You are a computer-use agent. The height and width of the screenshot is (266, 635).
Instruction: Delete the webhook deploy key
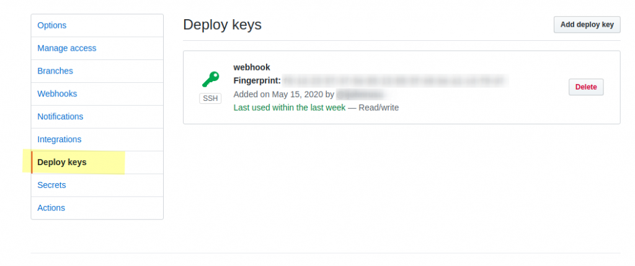tap(586, 87)
